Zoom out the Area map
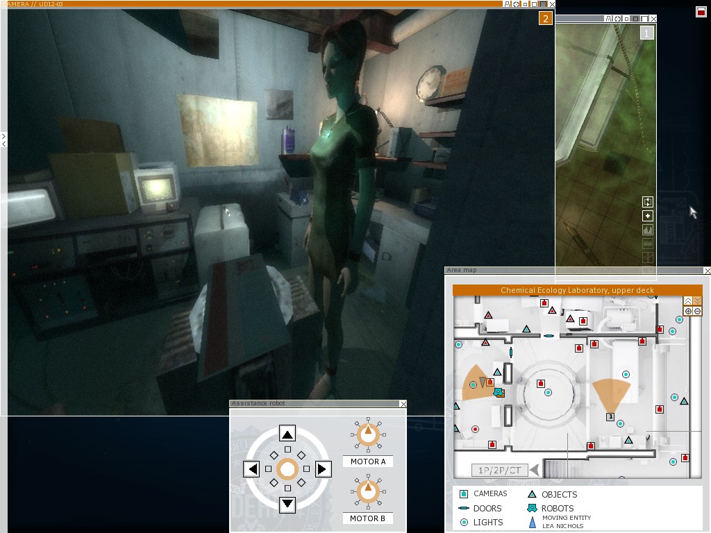The height and width of the screenshot is (533, 711). tap(697, 311)
